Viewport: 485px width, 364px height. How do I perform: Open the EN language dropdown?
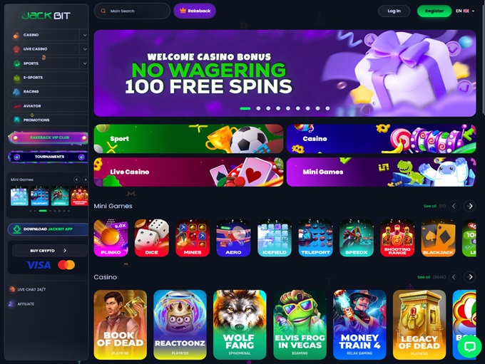pyautogui.click(x=465, y=11)
